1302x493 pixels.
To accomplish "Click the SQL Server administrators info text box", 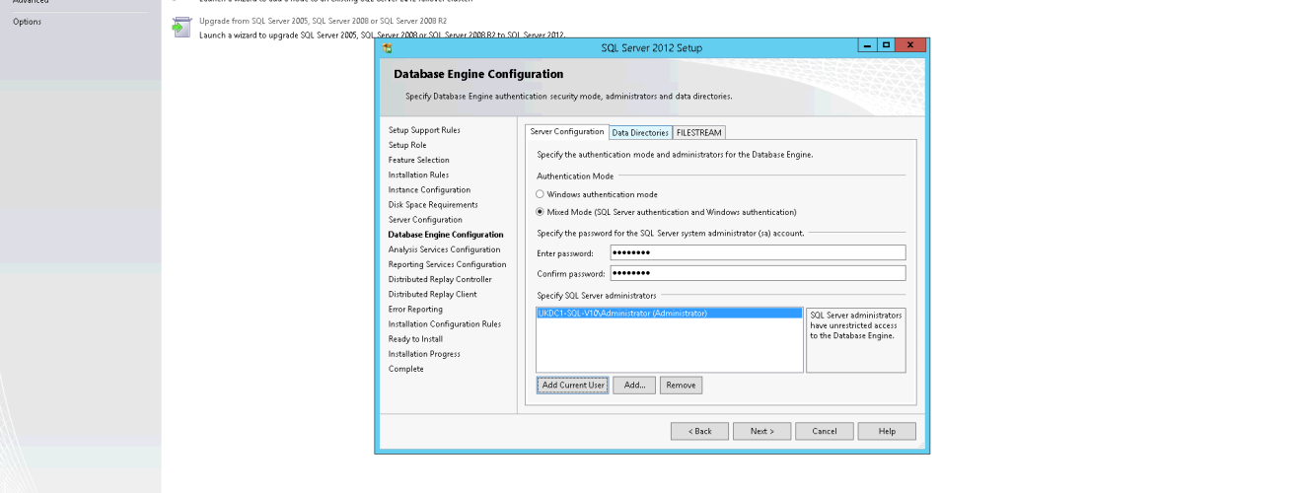I will pyautogui.click(x=856, y=340).
